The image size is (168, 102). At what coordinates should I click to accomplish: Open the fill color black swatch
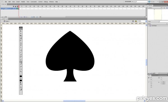[x=21, y=81]
